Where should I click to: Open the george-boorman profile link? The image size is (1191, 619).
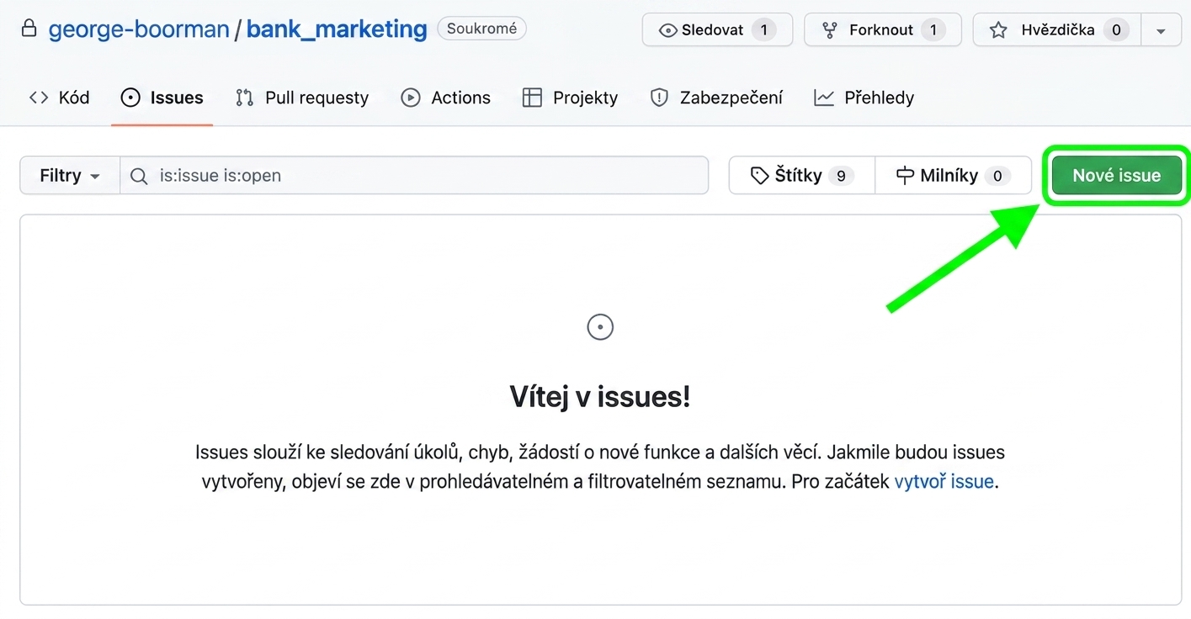point(139,29)
